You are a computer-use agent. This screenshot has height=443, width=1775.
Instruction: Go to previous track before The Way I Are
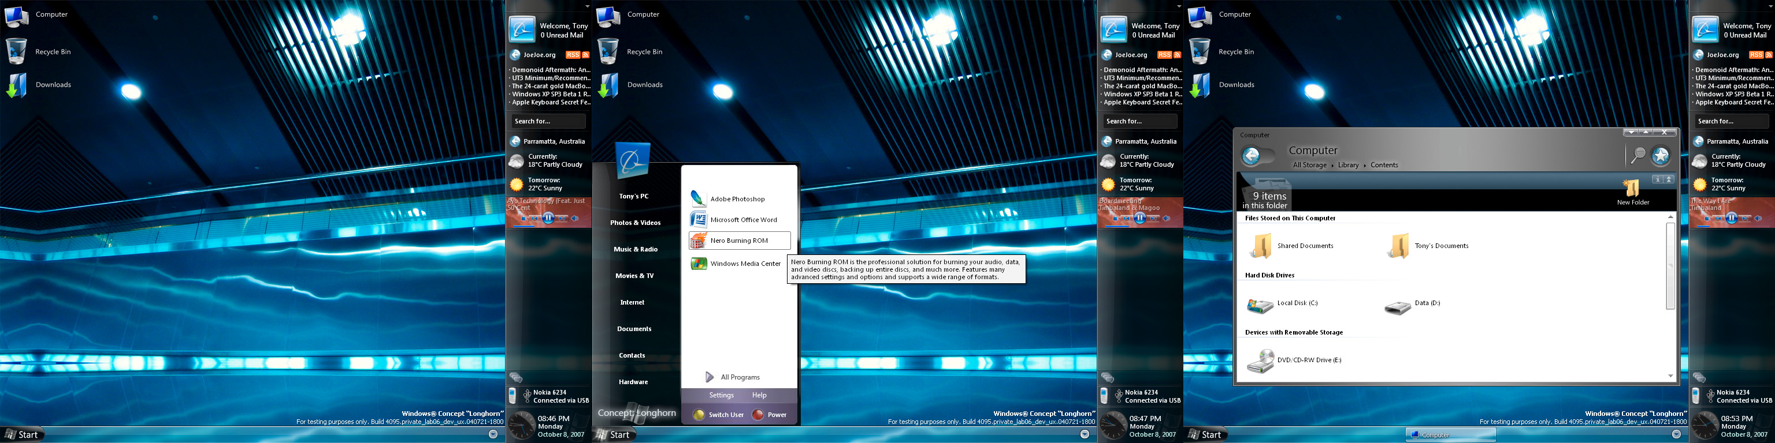[x=1718, y=219]
